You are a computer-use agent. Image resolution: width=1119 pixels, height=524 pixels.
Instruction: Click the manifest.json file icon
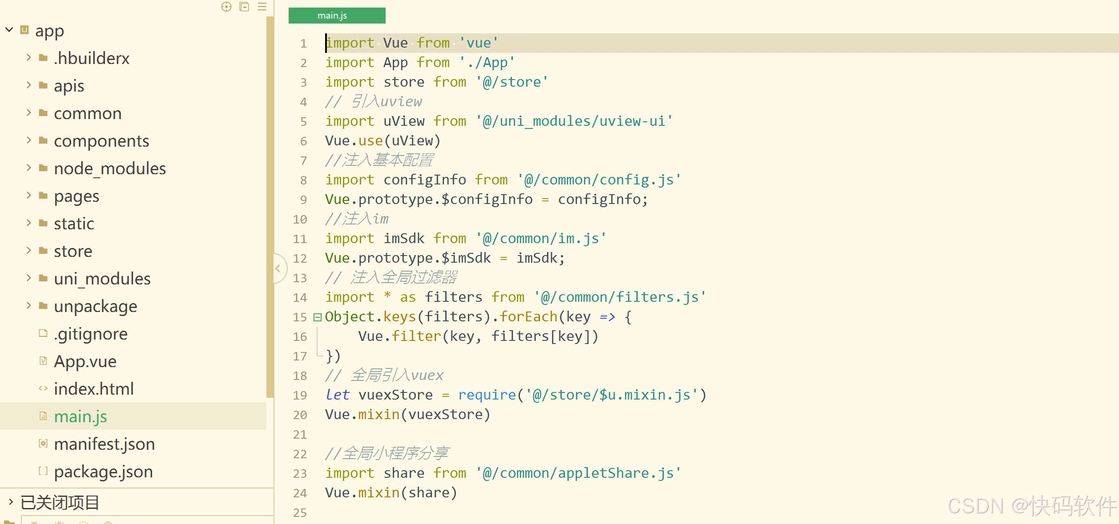(43, 444)
